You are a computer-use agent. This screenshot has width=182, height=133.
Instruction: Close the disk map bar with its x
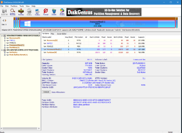[x=1, y=18]
